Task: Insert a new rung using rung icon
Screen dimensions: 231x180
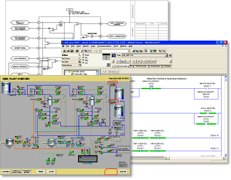Action: [x=118, y=61]
